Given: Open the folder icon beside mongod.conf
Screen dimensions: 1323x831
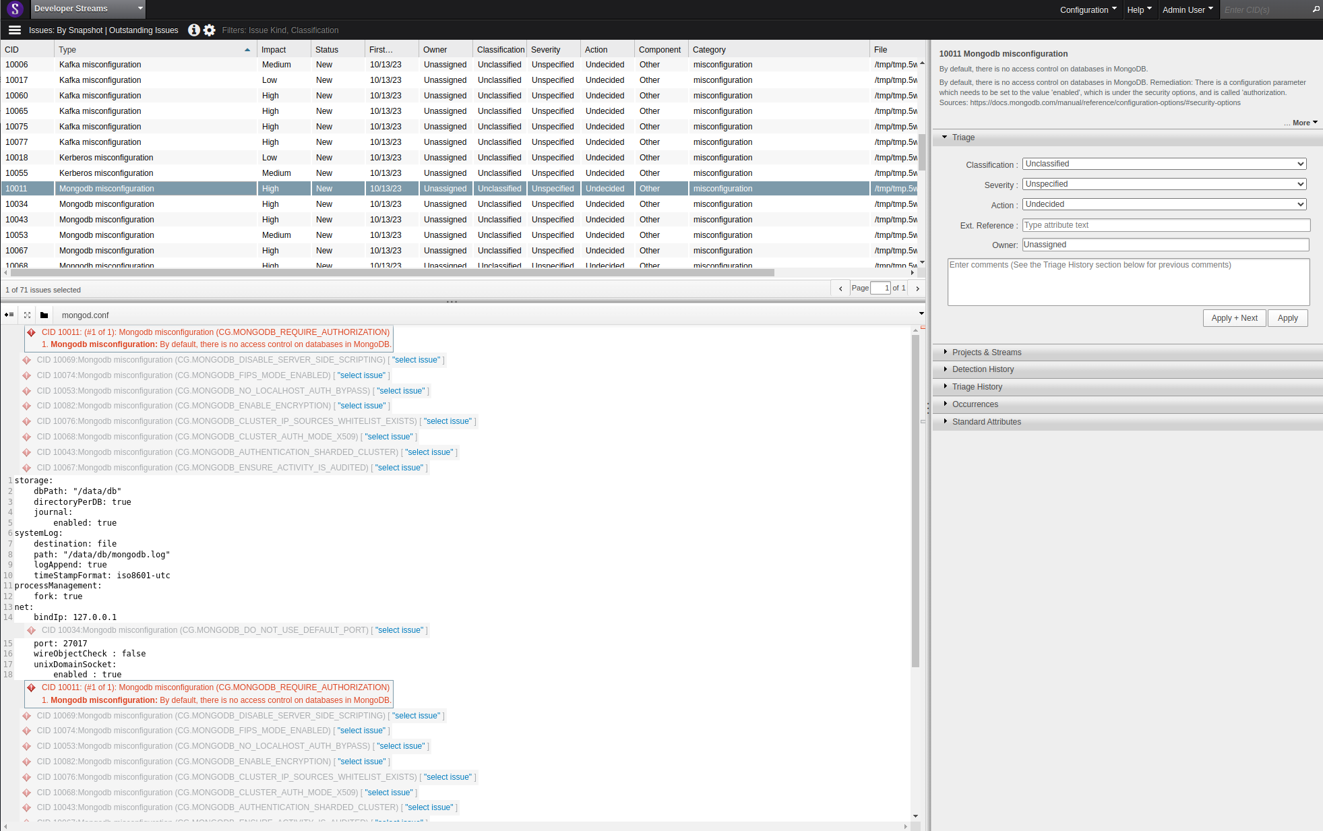Looking at the screenshot, I should 44,315.
